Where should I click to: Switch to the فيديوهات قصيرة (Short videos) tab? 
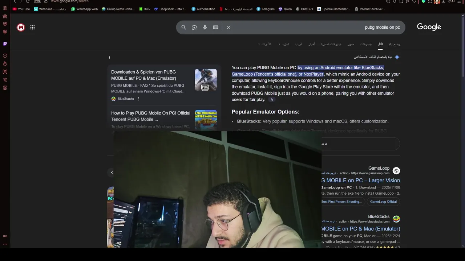pos(331,44)
